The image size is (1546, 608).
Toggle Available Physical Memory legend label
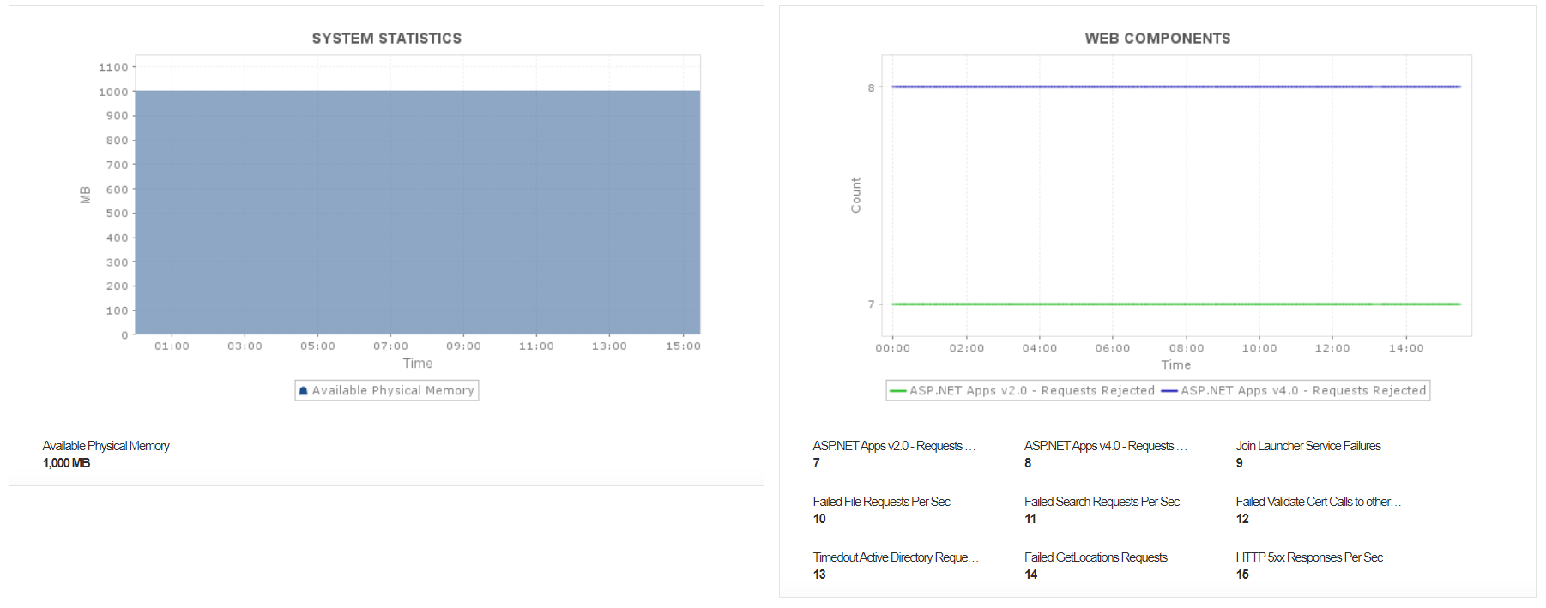click(393, 391)
